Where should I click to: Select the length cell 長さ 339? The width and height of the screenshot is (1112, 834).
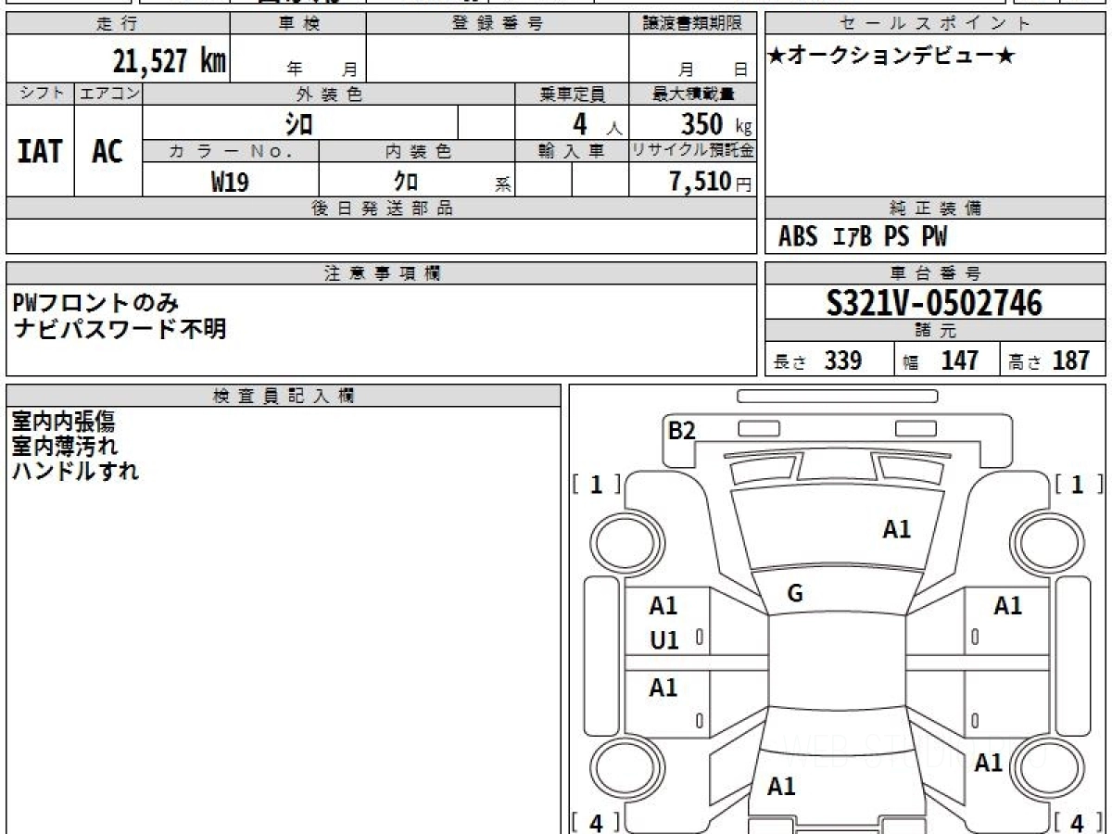tap(830, 360)
